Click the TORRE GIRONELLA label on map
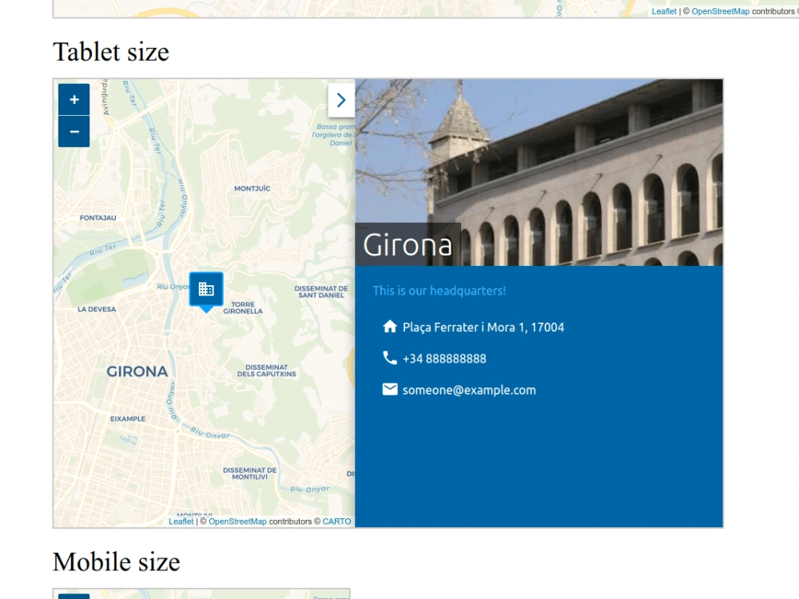Image resolution: width=799 pixels, height=599 pixels. click(243, 307)
